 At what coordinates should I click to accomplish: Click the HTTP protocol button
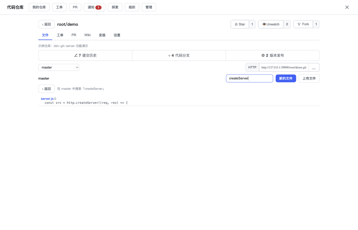coord(252,67)
